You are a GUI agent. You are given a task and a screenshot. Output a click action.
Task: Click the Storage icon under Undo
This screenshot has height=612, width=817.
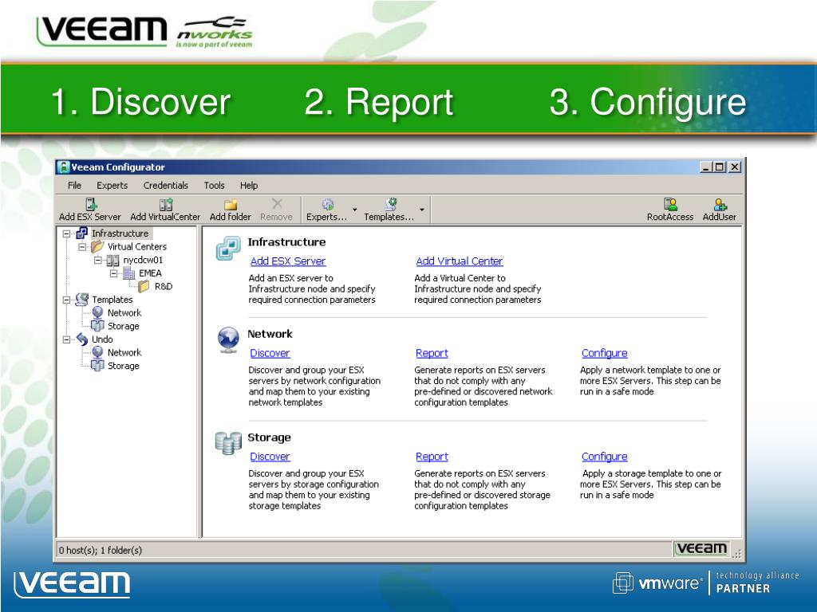click(x=97, y=365)
